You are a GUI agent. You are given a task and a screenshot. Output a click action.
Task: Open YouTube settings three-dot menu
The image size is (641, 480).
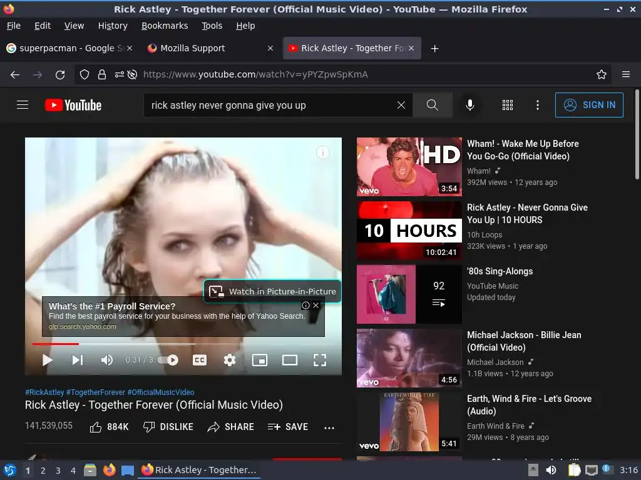click(538, 105)
